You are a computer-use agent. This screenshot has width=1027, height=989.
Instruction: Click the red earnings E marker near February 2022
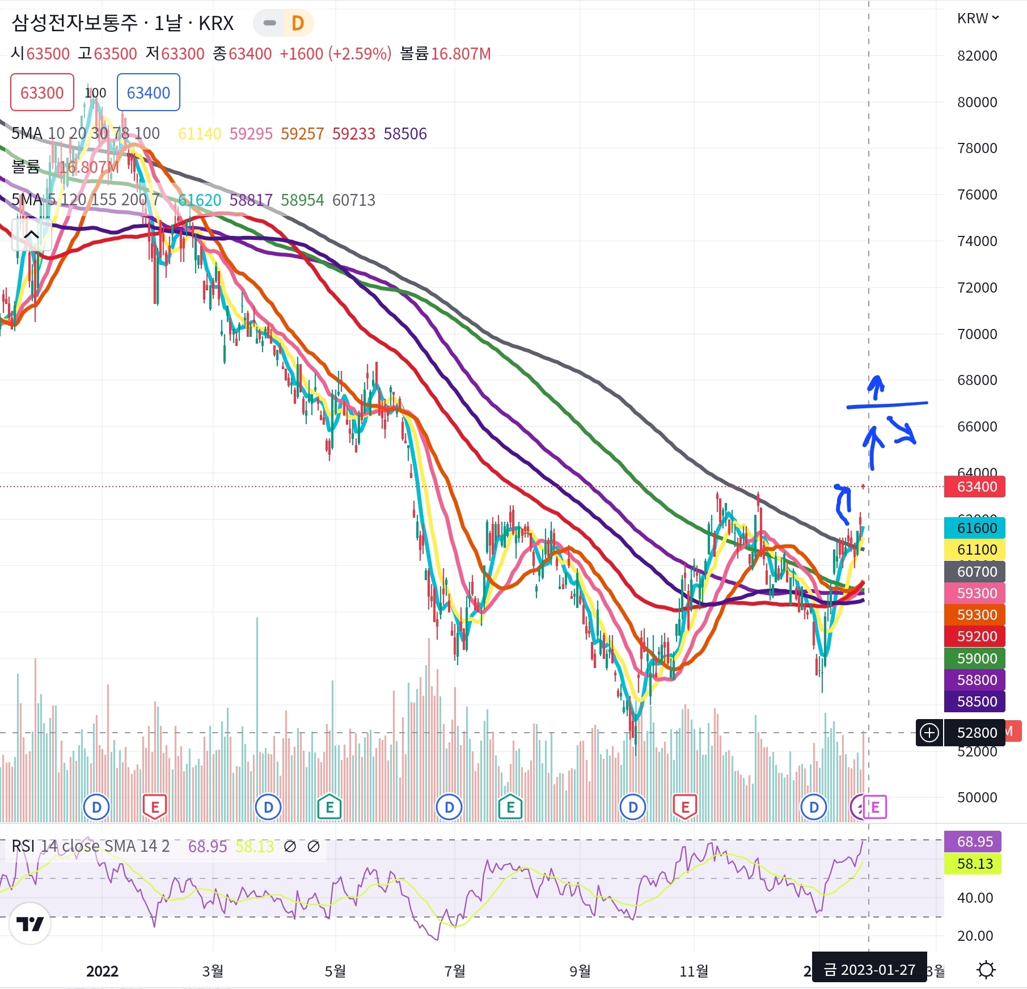pyautogui.click(x=155, y=807)
